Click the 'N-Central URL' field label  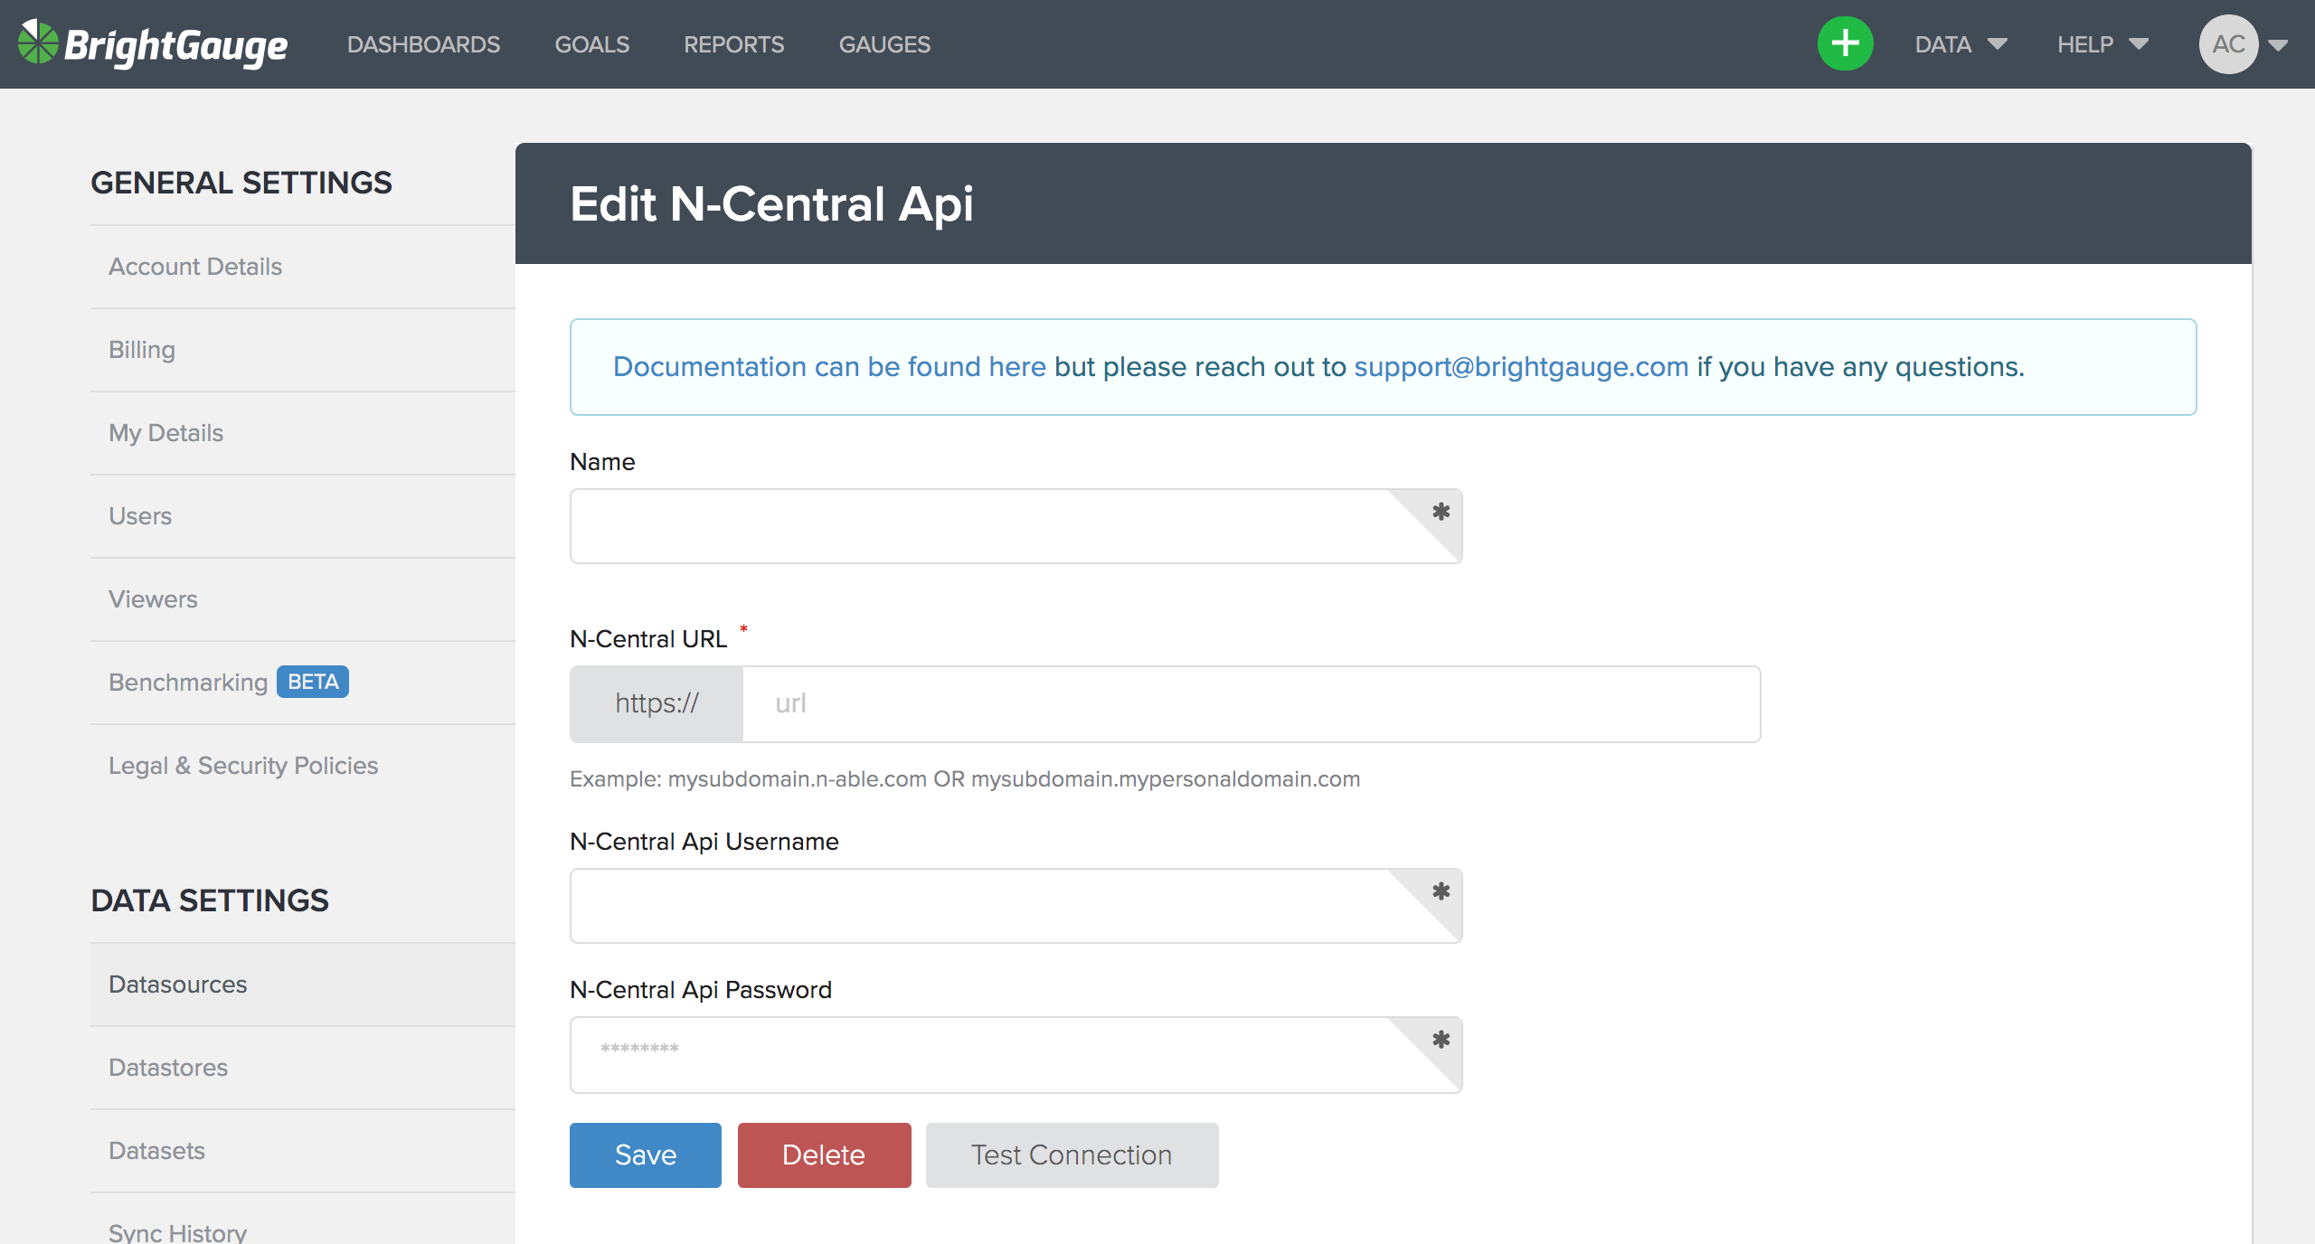tap(648, 639)
